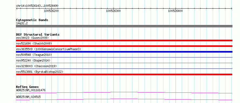Click ruler position 100526300
Screen dimensions: 240x103
[113, 11]
